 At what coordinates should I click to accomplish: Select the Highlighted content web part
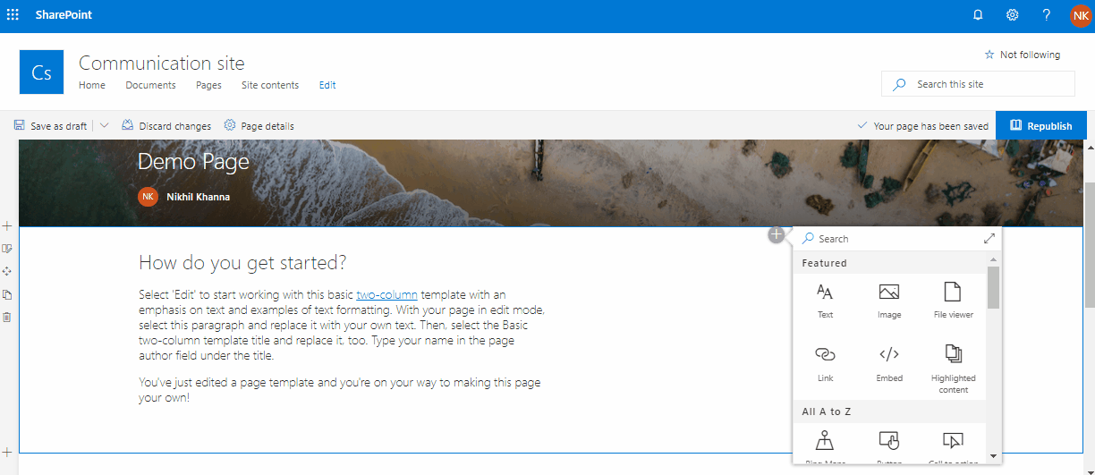[x=954, y=368]
